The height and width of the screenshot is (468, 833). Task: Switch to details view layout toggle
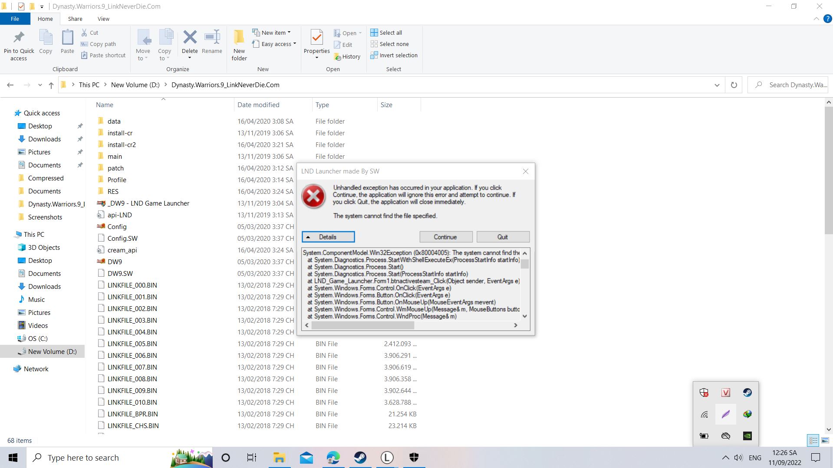(813, 440)
